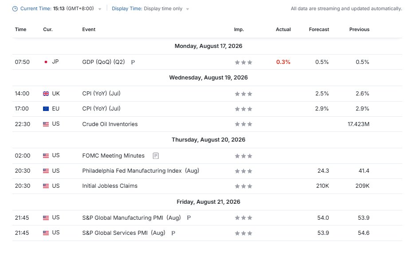The width and height of the screenshot is (408, 253).
Task: Click the P icon beside S&P Global Services PMI
Action: coord(173,233)
